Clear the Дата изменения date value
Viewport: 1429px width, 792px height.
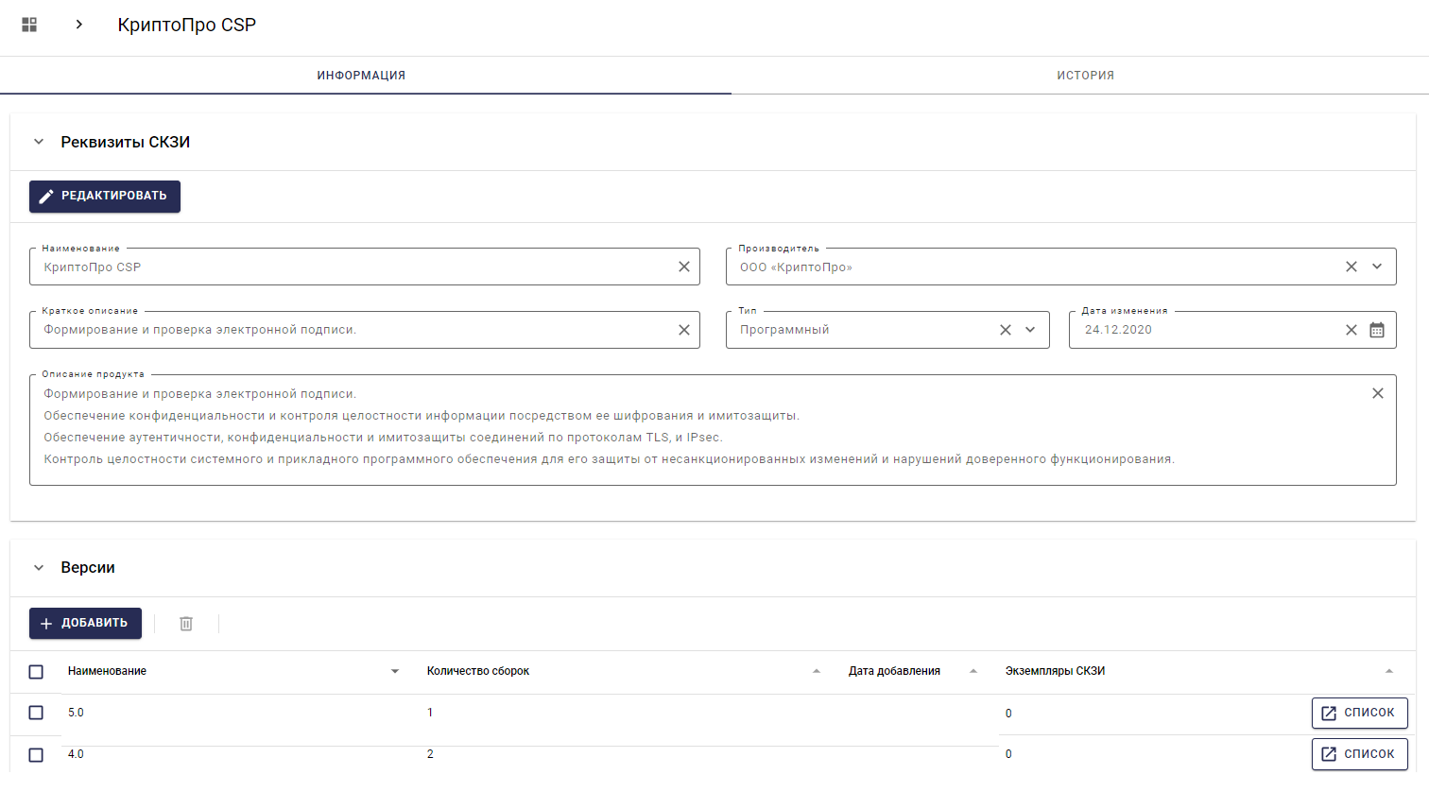[1352, 330]
